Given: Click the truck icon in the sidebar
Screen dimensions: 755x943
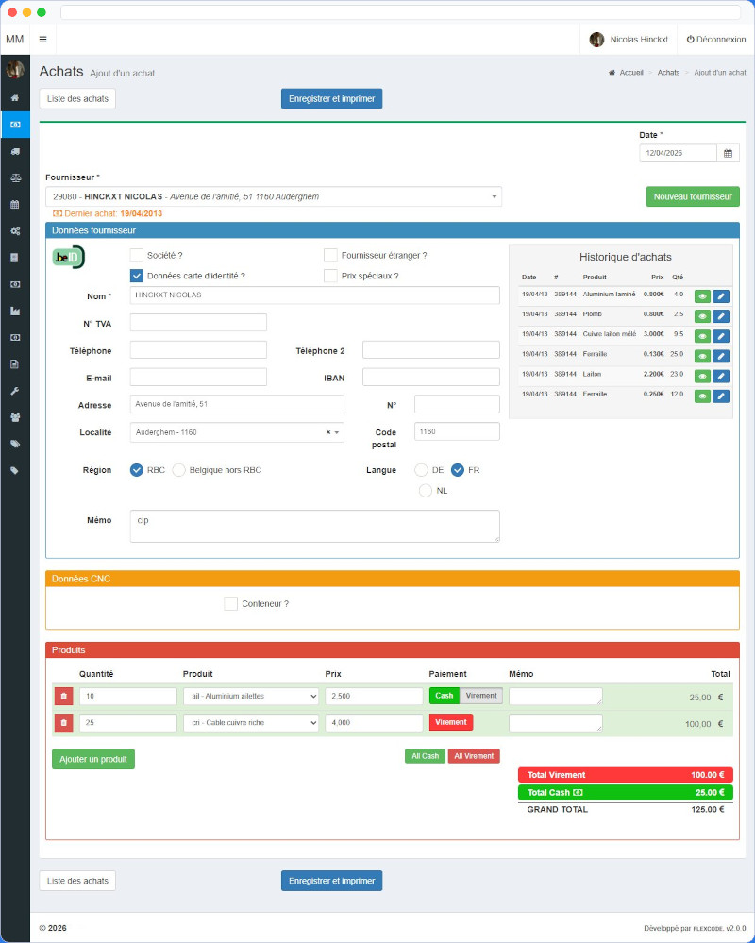Looking at the screenshot, I should tap(15, 151).
